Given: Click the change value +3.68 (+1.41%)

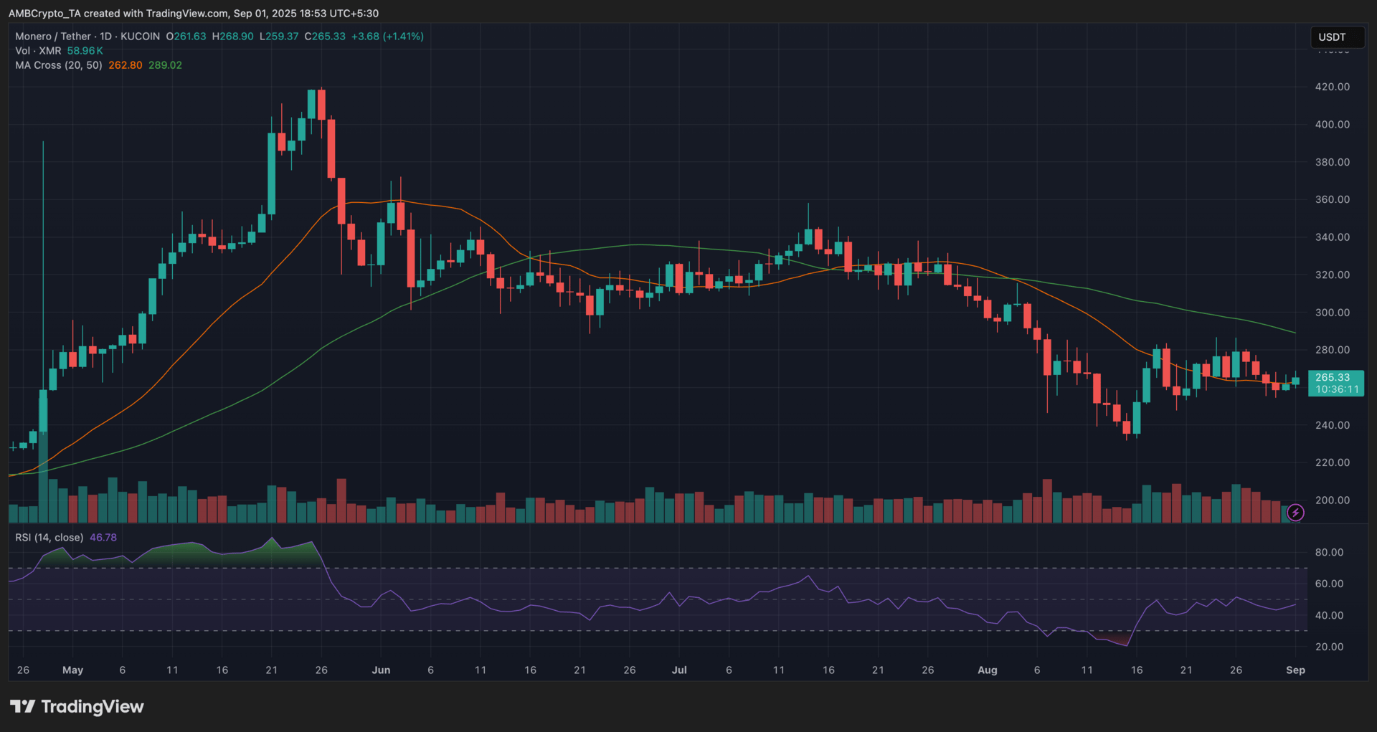Looking at the screenshot, I should [x=387, y=37].
